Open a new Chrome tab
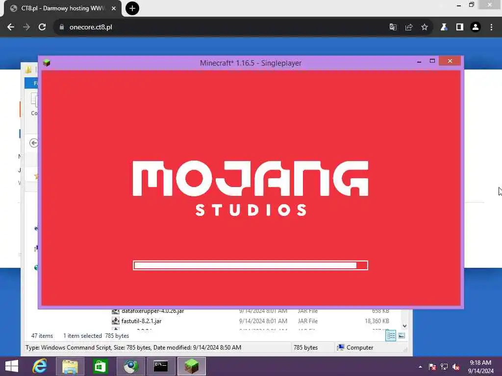The width and height of the screenshot is (502, 376). 132,8
